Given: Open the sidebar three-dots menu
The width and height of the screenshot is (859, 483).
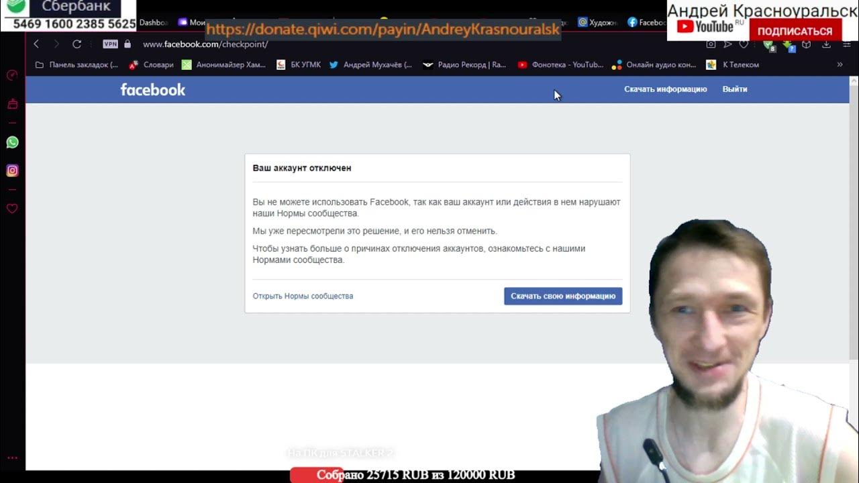Looking at the screenshot, I should click(x=12, y=458).
